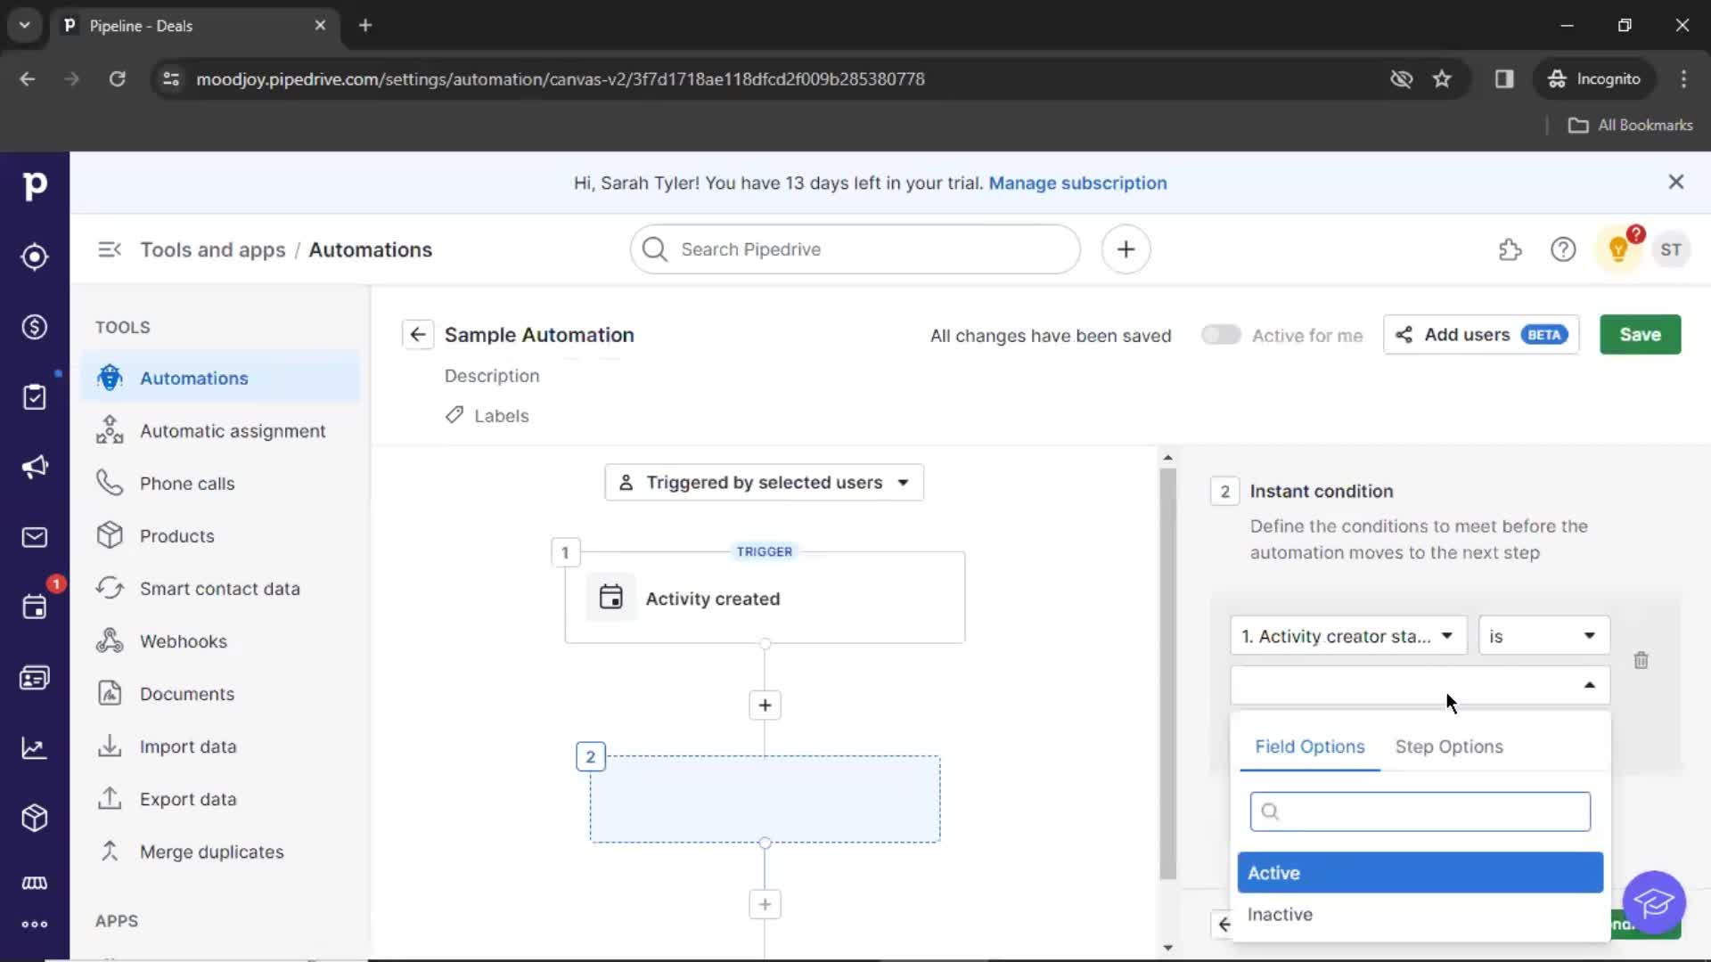The image size is (1711, 962).
Task: Click the Smart contact data icon
Action: click(110, 589)
